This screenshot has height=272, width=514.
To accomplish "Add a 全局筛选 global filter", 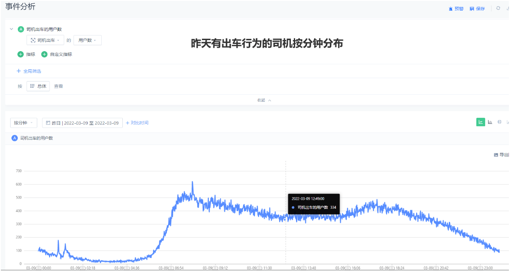I will 29,71.
